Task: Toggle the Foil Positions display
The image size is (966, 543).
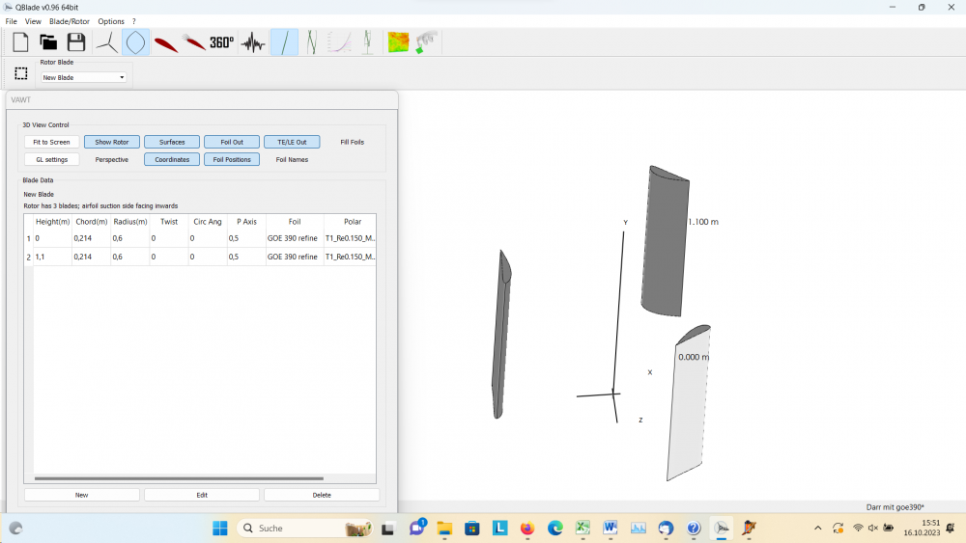Action: [x=232, y=159]
